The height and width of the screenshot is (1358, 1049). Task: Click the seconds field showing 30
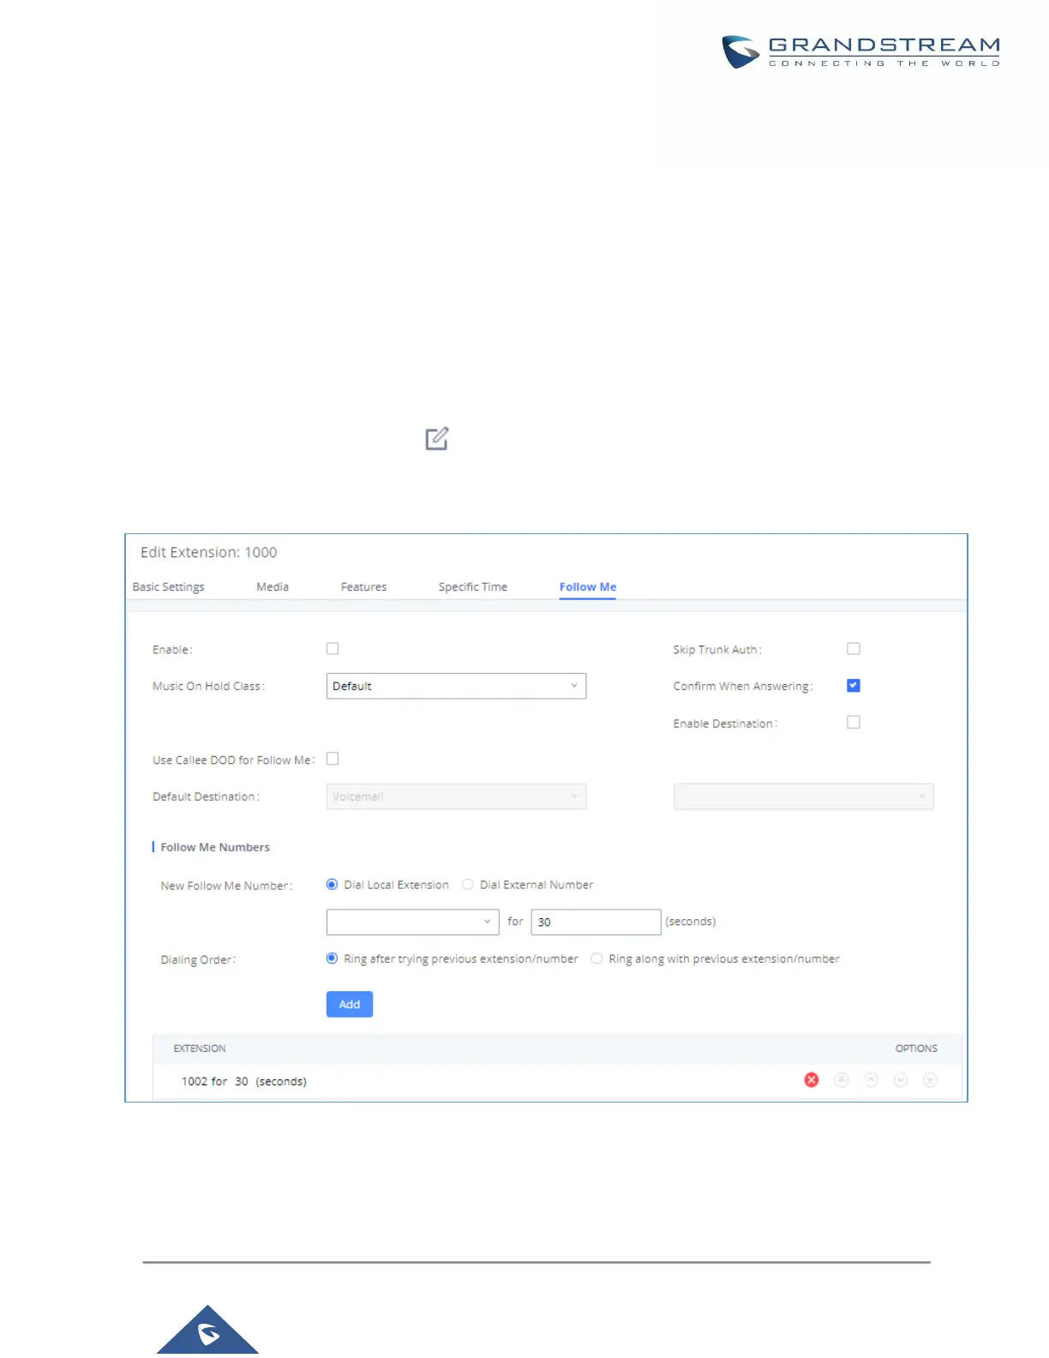pyautogui.click(x=596, y=922)
